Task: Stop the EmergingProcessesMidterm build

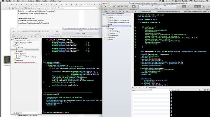Action: [x=110, y=6]
